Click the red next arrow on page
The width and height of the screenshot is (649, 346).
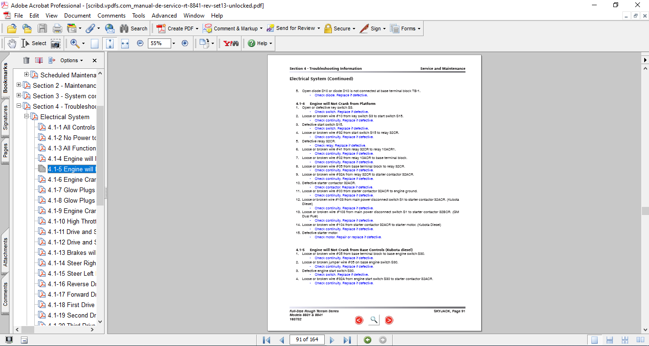(x=389, y=320)
